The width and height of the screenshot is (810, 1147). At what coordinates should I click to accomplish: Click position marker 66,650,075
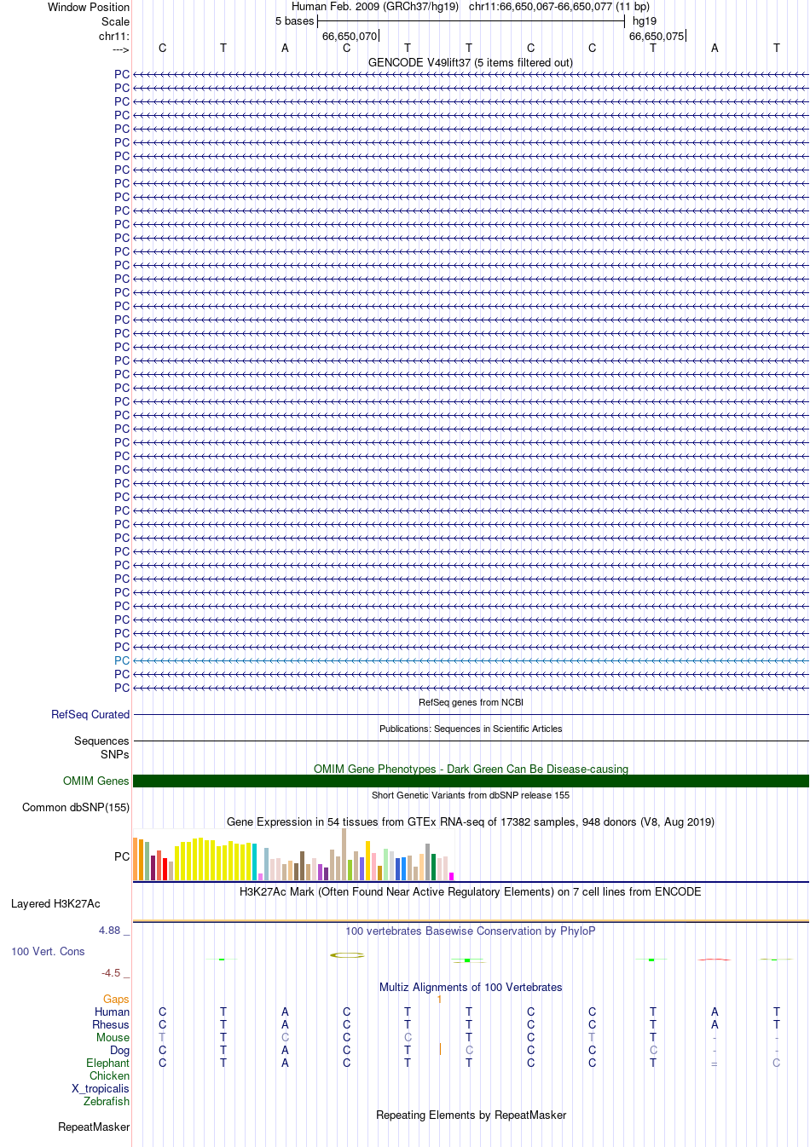click(657, 36)
